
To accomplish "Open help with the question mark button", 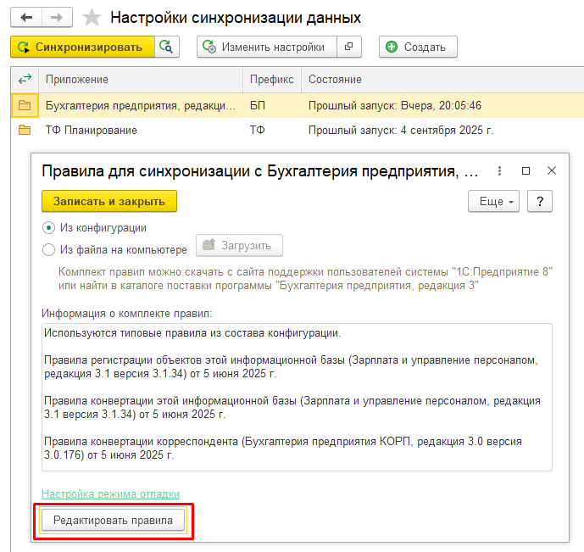I will click(540, 202).
